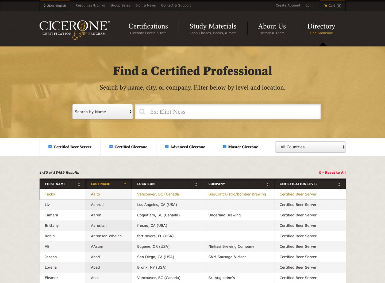Click the shopping cart icon
The width and height of the screenshot is (385, 283).
tap(326, 6)
